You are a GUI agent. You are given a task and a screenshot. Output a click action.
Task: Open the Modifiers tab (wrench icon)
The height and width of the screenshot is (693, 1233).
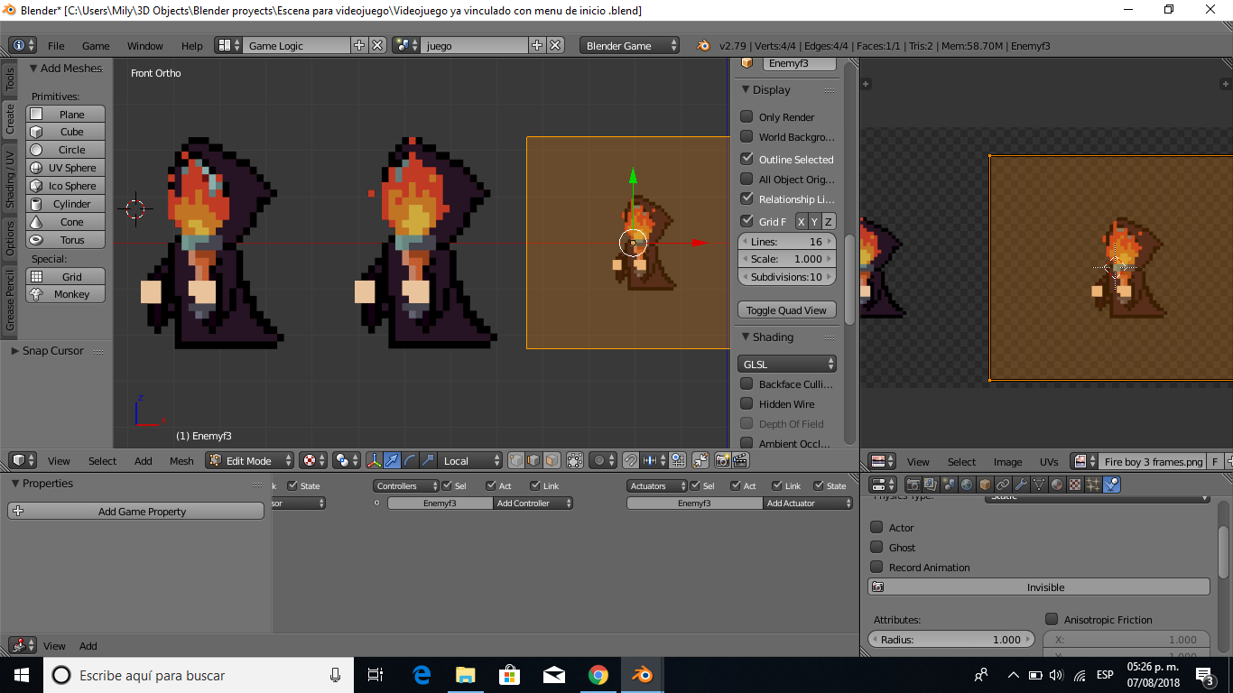click(1021, 485)
